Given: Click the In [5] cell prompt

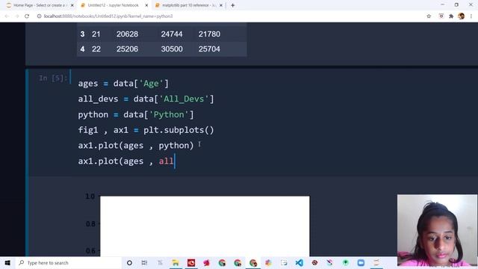Looking at the screenshot, I should [x=52, y=78].
